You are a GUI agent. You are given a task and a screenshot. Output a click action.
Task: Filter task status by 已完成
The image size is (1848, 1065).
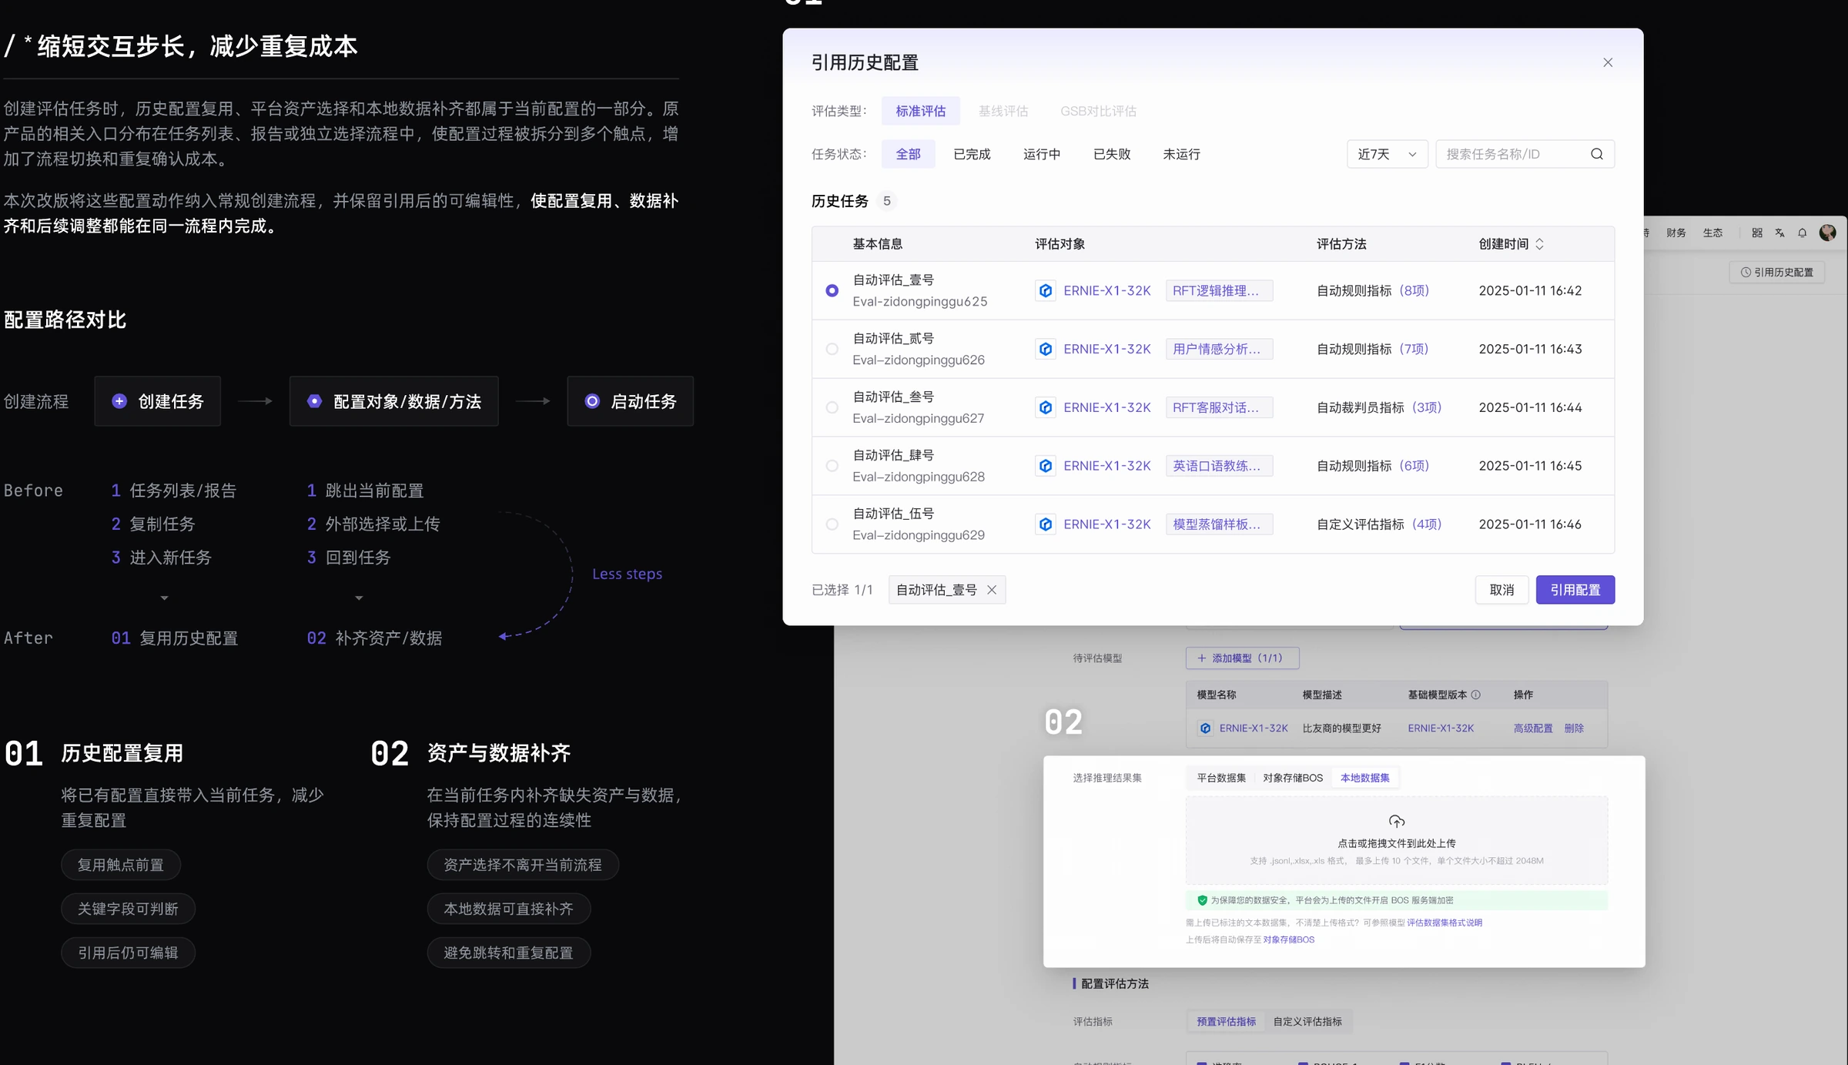tap(972, 154)
